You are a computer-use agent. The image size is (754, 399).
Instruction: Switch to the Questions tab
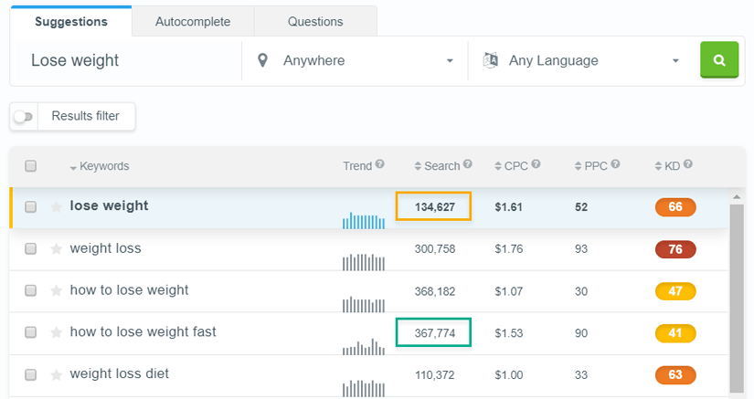pos(315,21)
